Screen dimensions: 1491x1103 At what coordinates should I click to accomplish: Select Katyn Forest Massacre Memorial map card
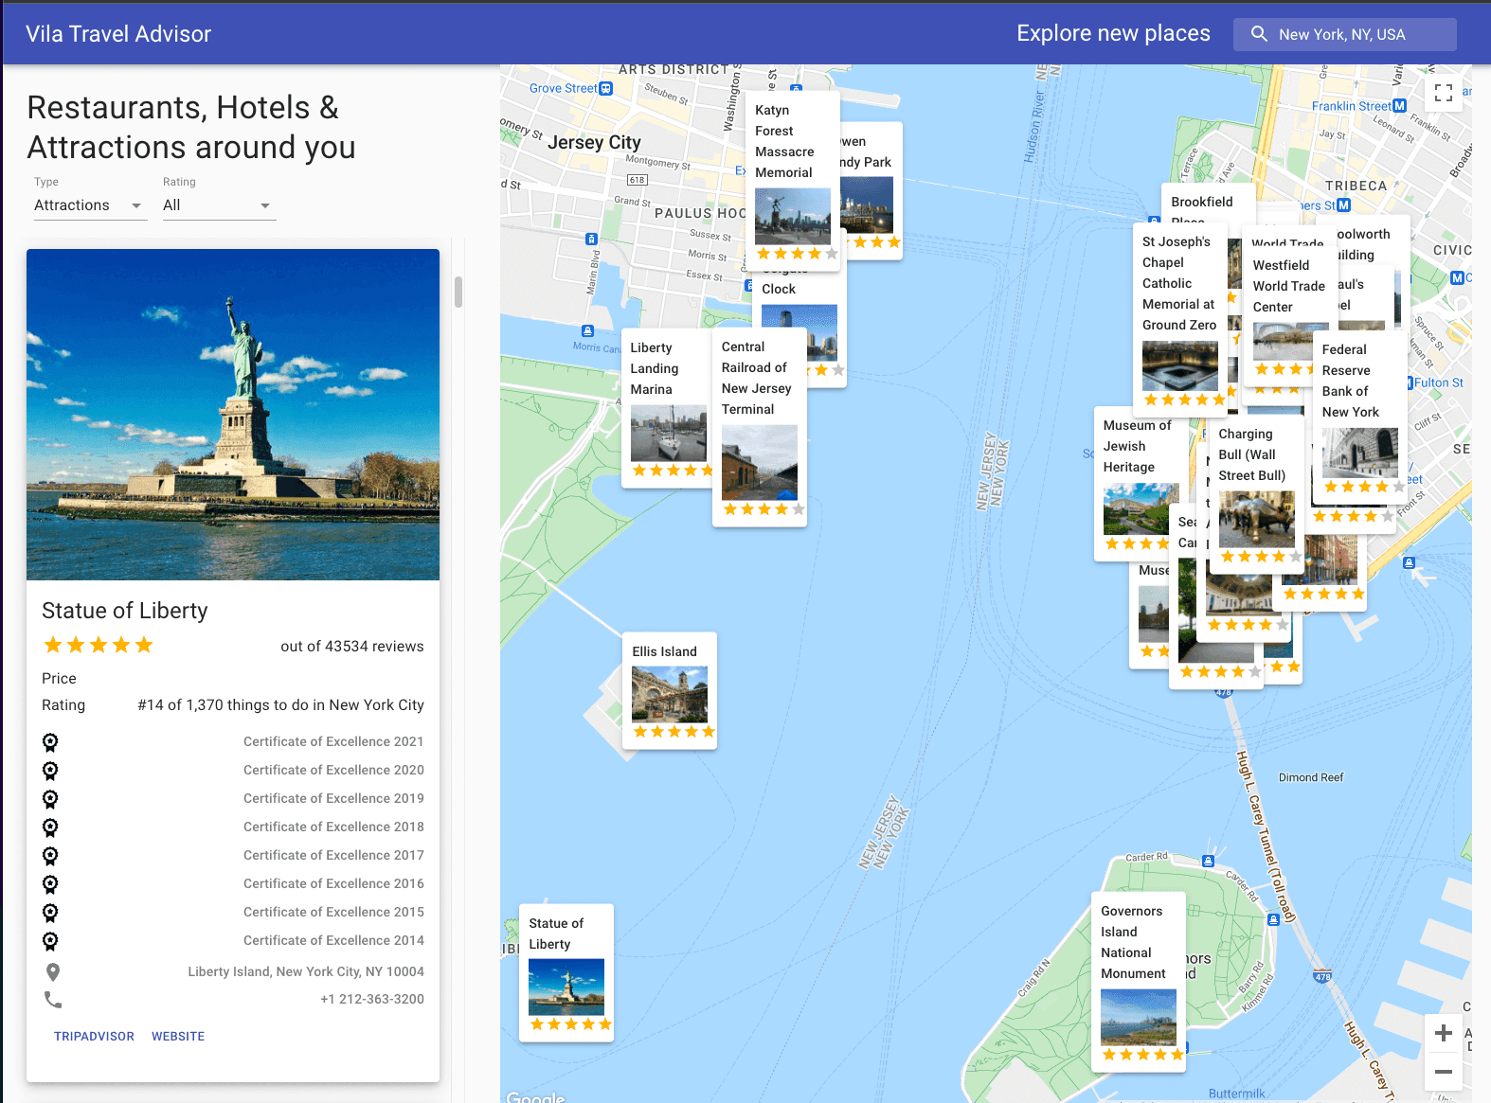pos(793,181)
